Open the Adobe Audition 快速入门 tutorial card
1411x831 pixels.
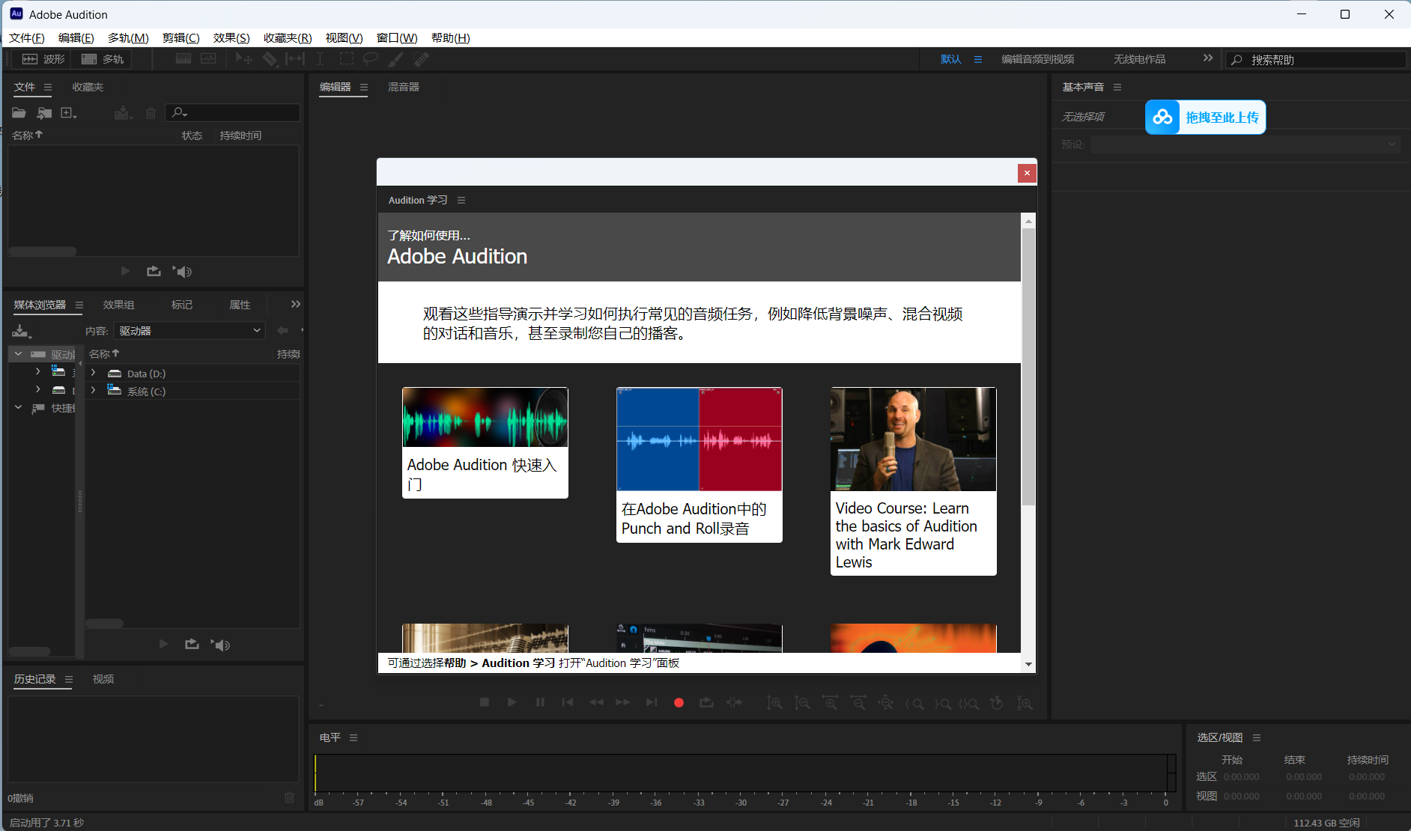[x=485, y=442]
